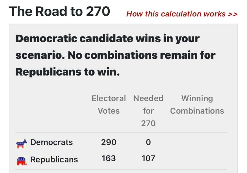Click the Democrats' 0 needed value
Image resolution: width=247 pixels, height=173 pixels.
(x=148, y=142)
